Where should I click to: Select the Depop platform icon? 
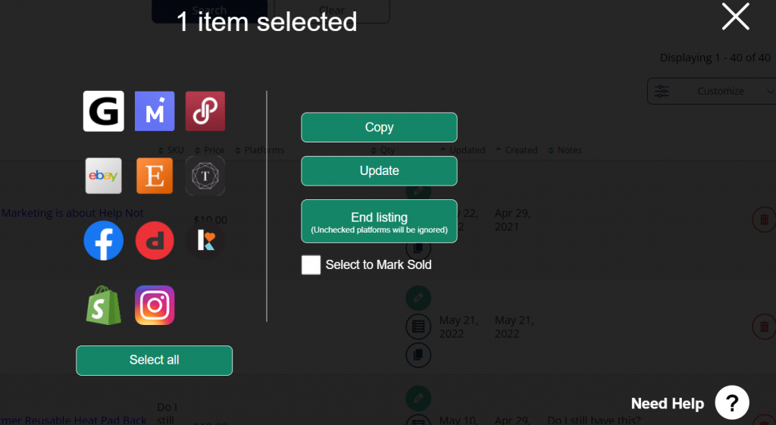point(155,240)
